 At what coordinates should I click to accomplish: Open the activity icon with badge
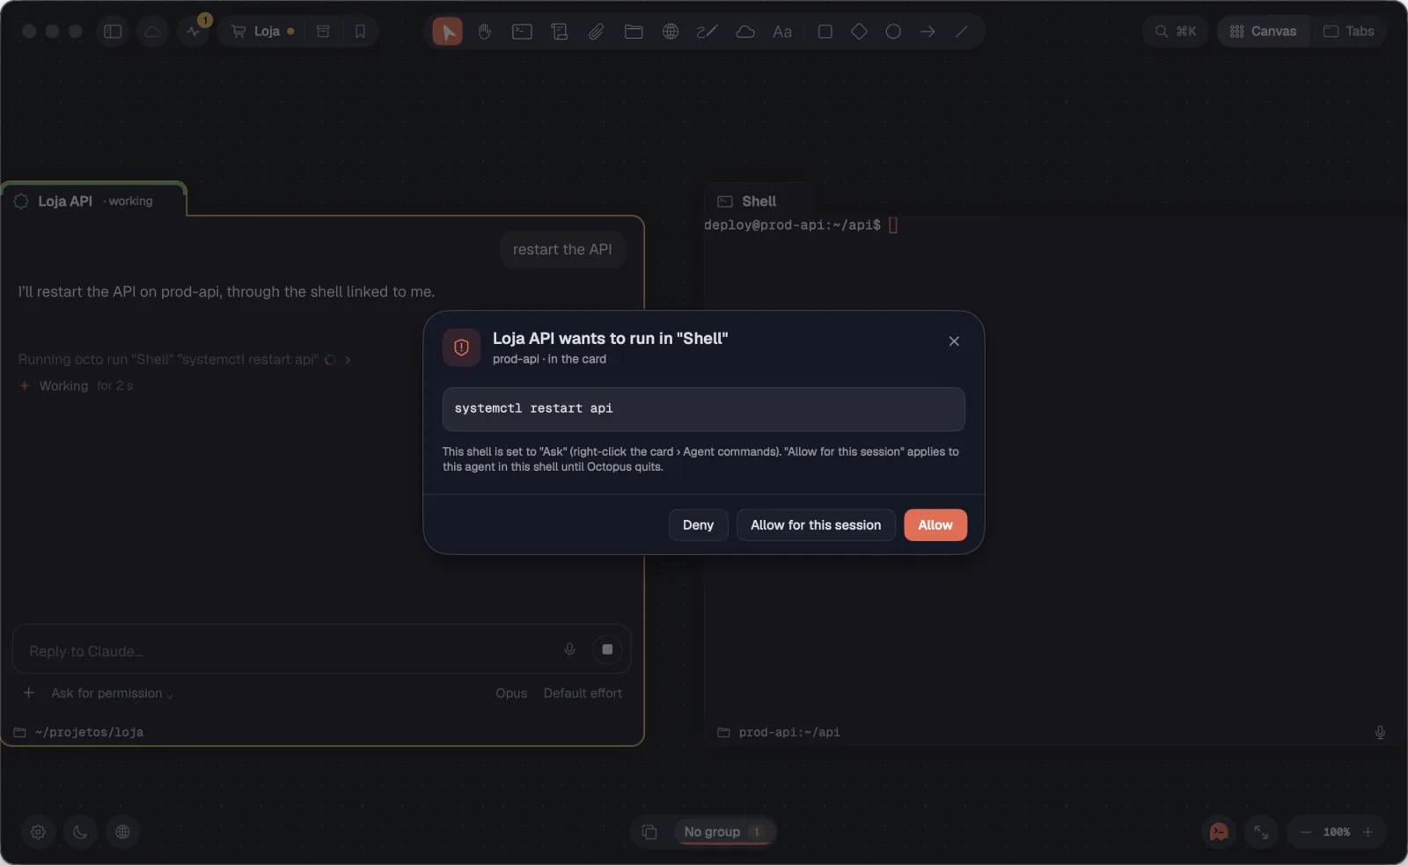[194, 32]
